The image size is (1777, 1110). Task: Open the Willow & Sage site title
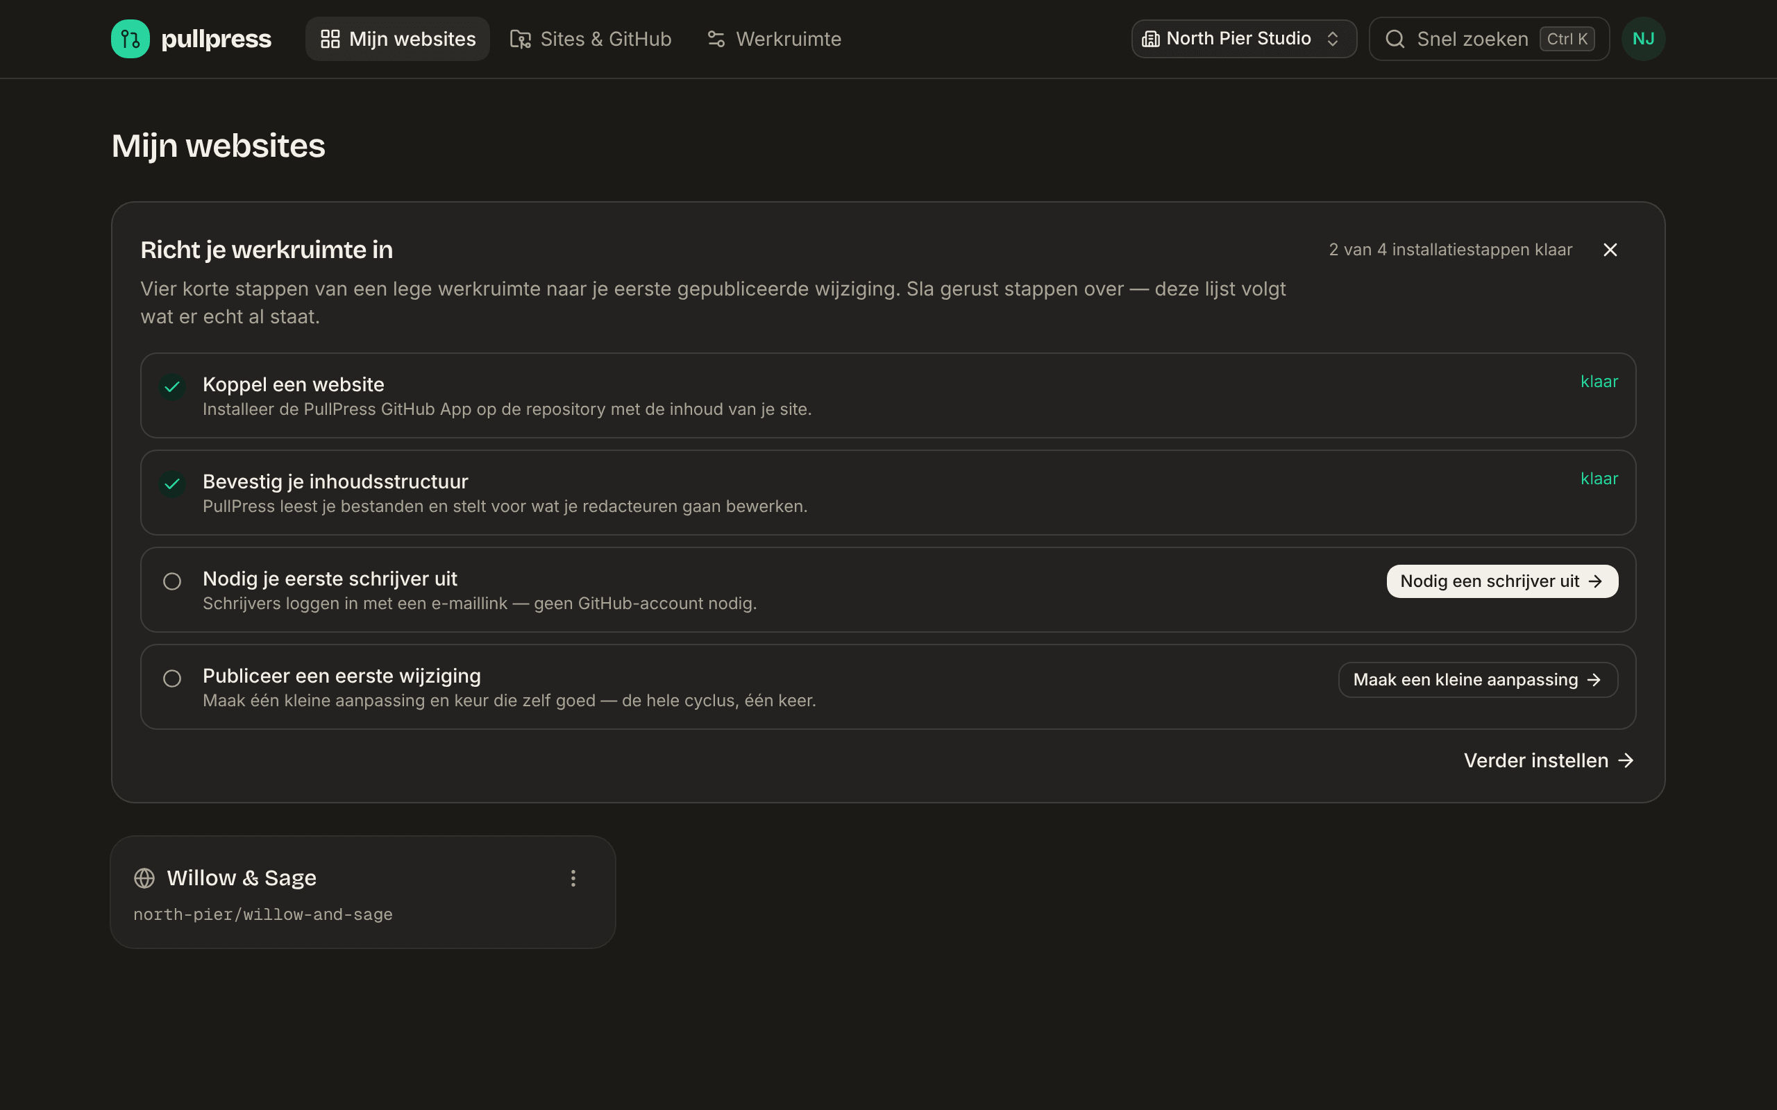point(242,878)
